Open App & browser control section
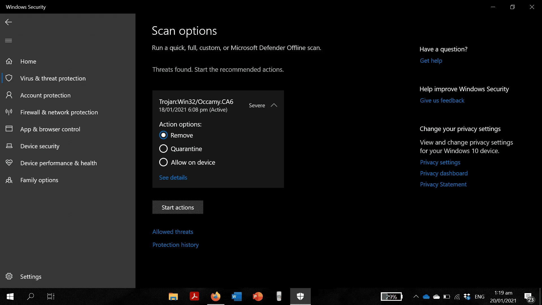This screenshot has height=305, width=542. coord(68,129)
